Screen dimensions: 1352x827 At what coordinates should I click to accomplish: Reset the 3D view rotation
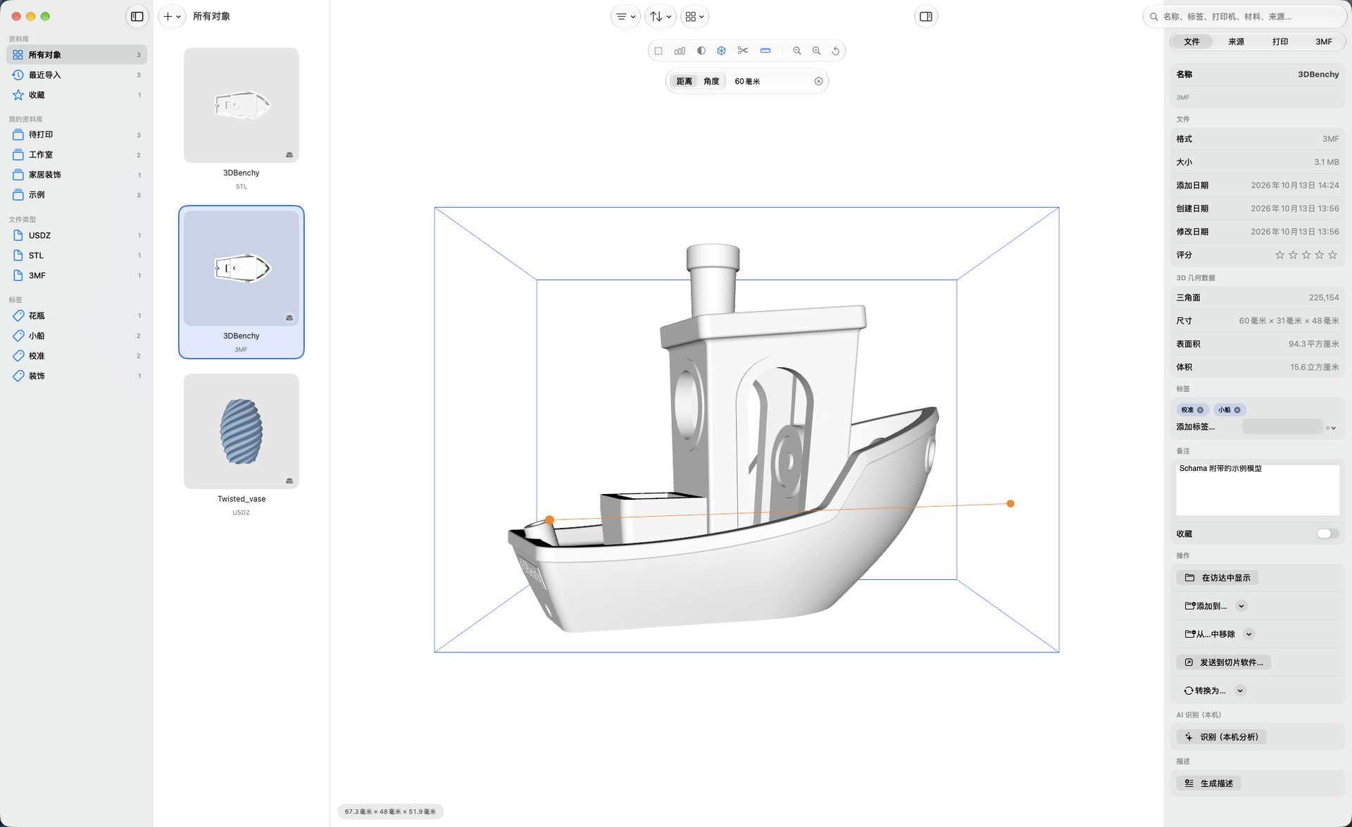point(836,51)
